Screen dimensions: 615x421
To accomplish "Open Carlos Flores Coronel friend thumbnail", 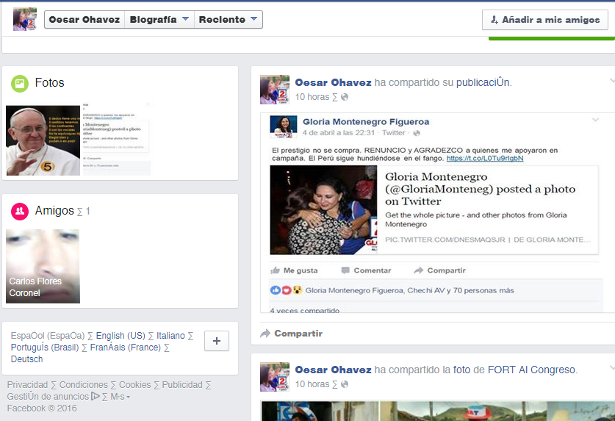I will [x=43, y=266].
